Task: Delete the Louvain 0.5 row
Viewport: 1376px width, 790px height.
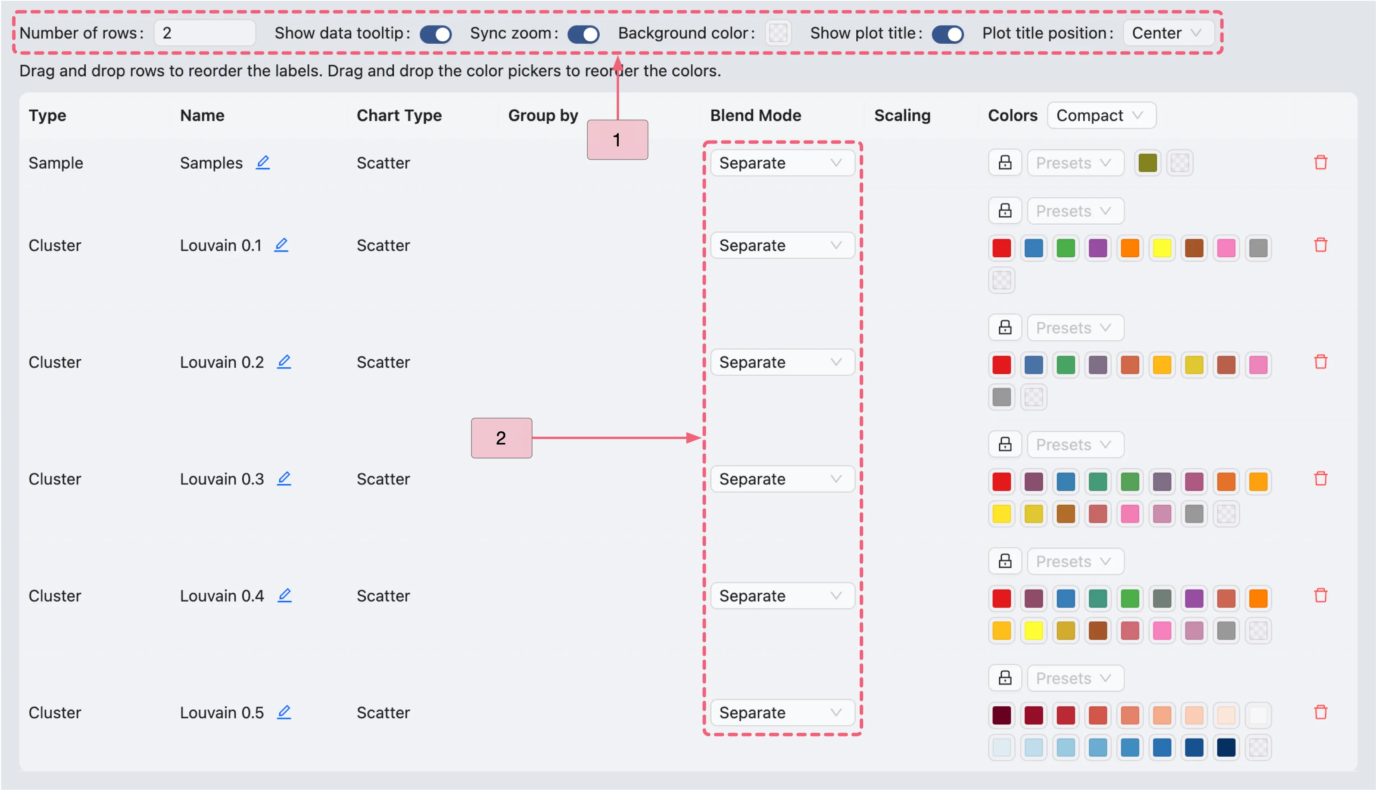Action: tap(1321, 712)
